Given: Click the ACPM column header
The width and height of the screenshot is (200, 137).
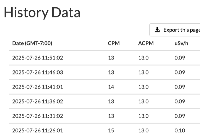Looking at the screenshot, I should click(x=146, y=43).
